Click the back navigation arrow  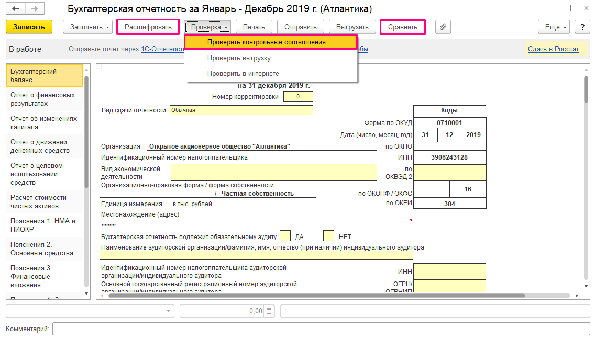click(16, 8)
